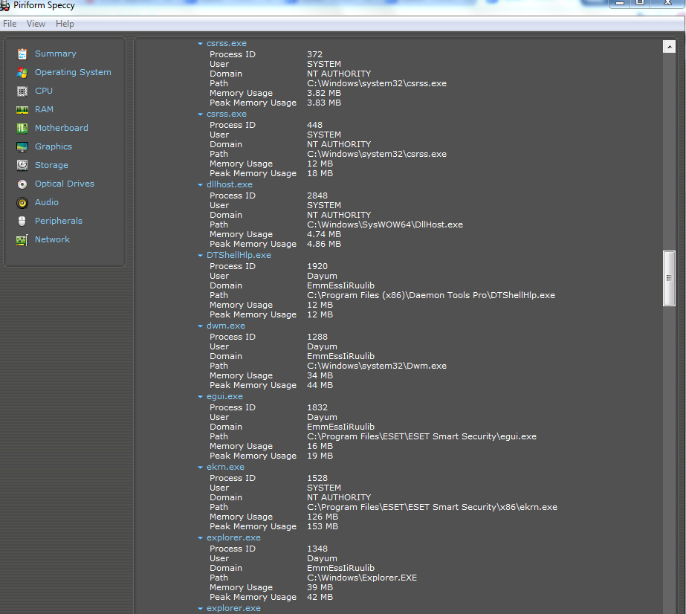Select the Network section label
The height and width of the screenshot is (614, 686).
point(53,239)
